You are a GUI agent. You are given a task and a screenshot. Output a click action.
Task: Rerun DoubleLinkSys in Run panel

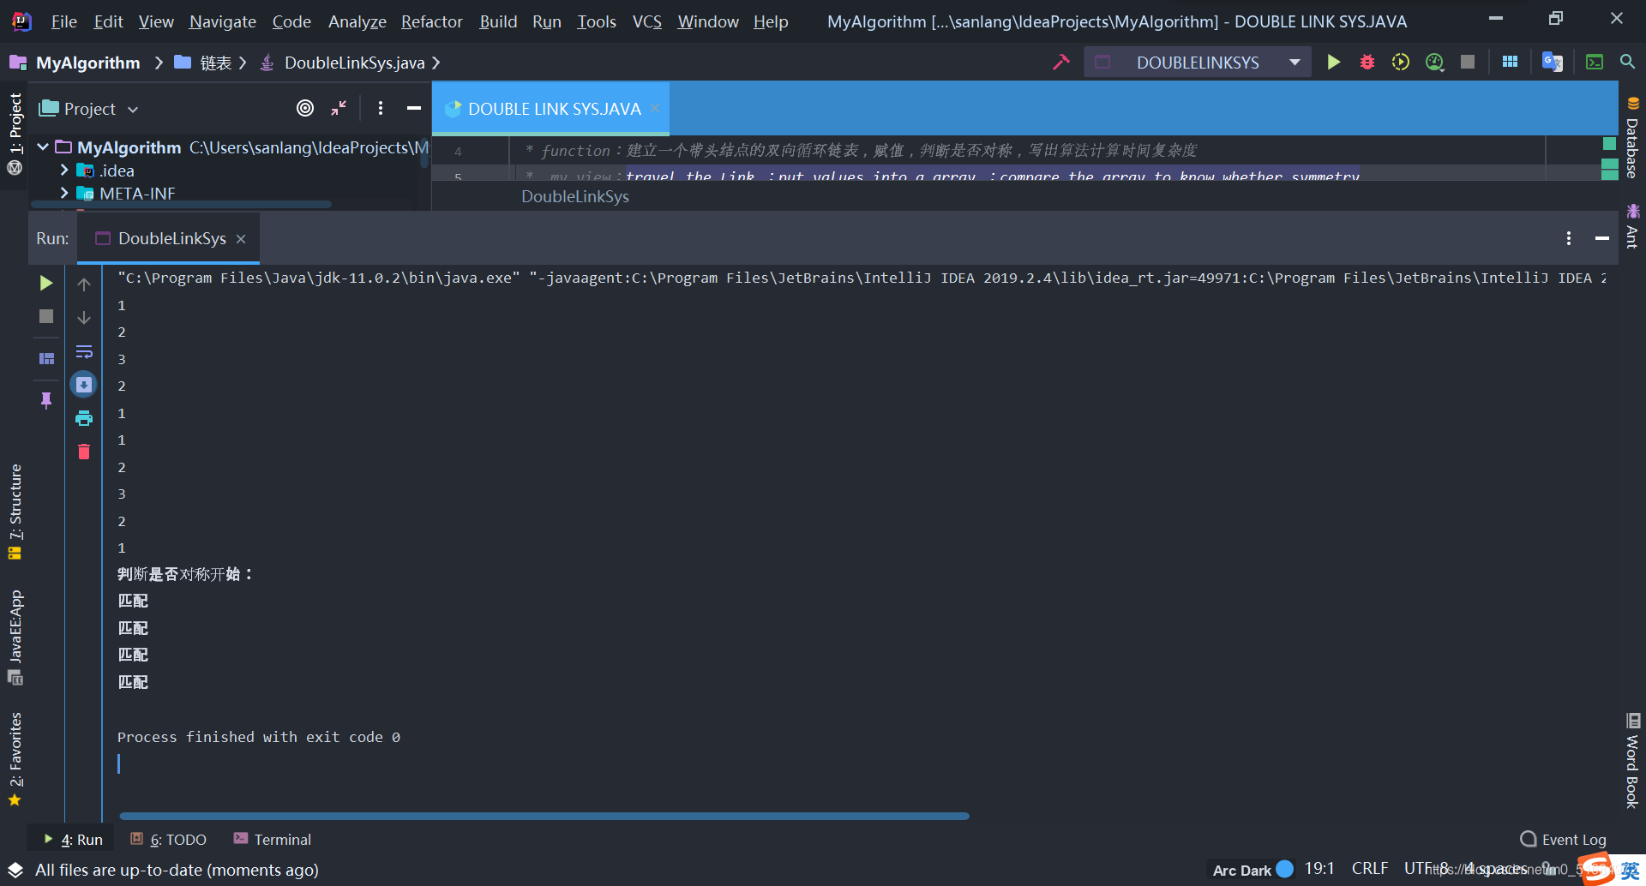(x=46, y=283)
